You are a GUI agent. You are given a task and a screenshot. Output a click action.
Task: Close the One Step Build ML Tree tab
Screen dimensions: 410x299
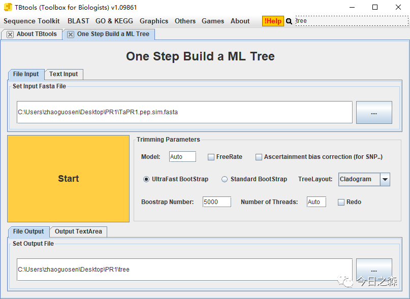click(x=70, y=34)
